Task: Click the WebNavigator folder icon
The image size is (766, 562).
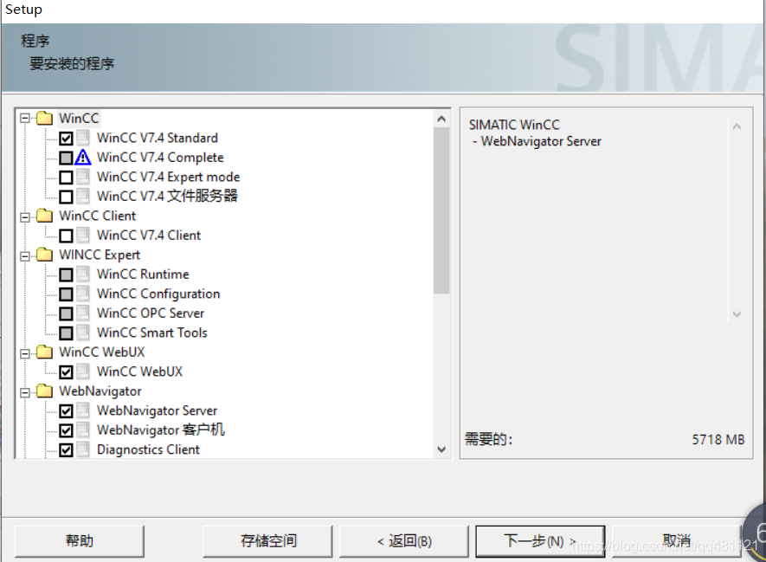Action: tap(43, 391)
